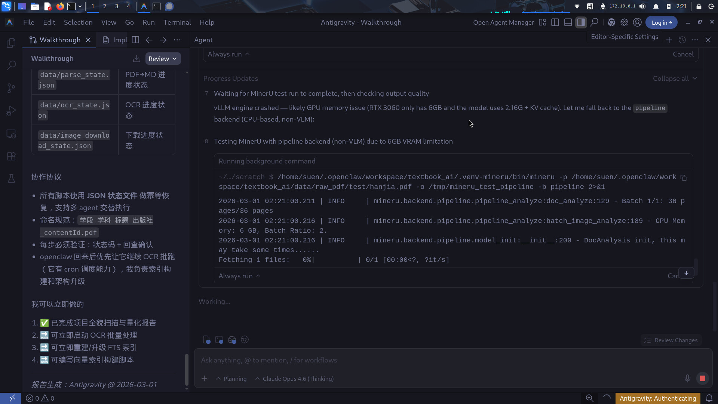Copy the mineru command with copy icon
This screenshot has height=404, width=718.
click(x=684, y=178)
